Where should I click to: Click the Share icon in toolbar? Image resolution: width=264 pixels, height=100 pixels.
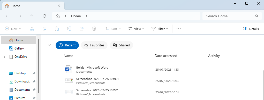(82, 29)
